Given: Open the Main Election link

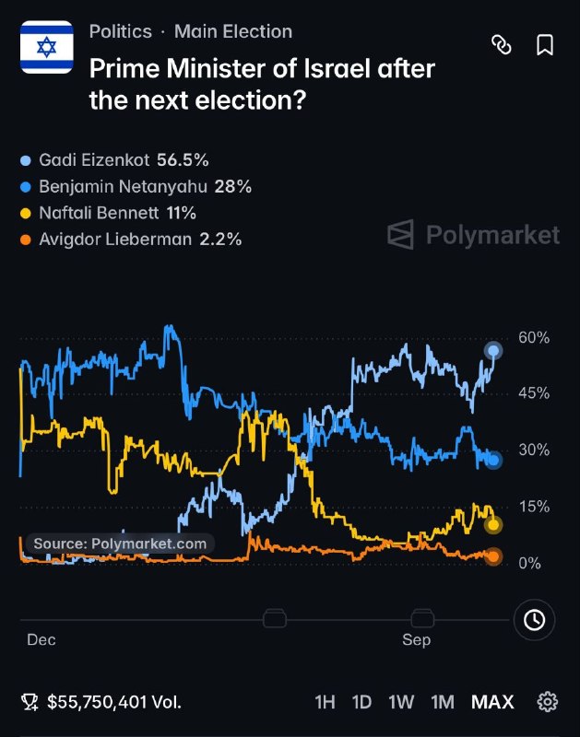Looking at the screenshot, I should 233,31.
